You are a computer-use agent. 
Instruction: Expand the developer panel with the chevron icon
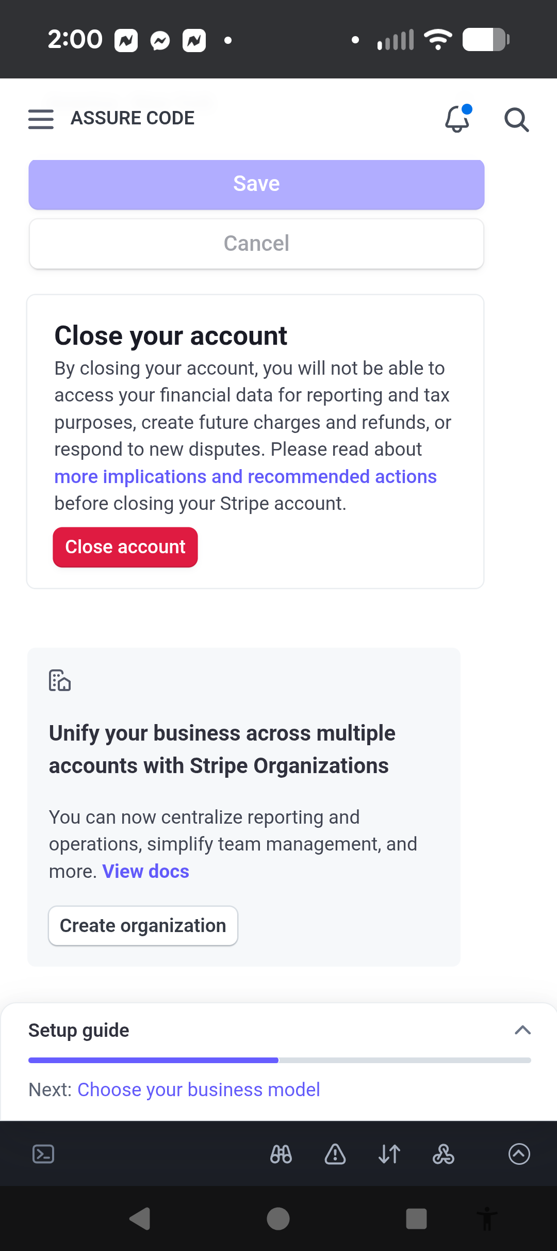click(519, 1154)
